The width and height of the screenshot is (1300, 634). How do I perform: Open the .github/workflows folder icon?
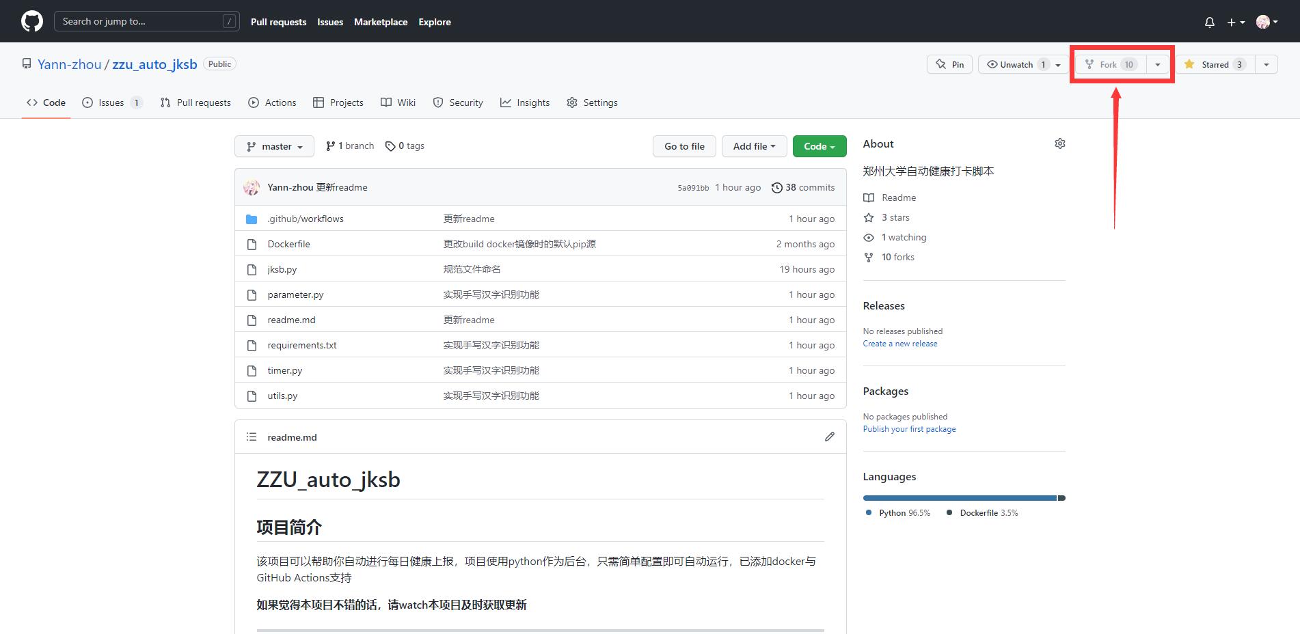tap(252, 219)
